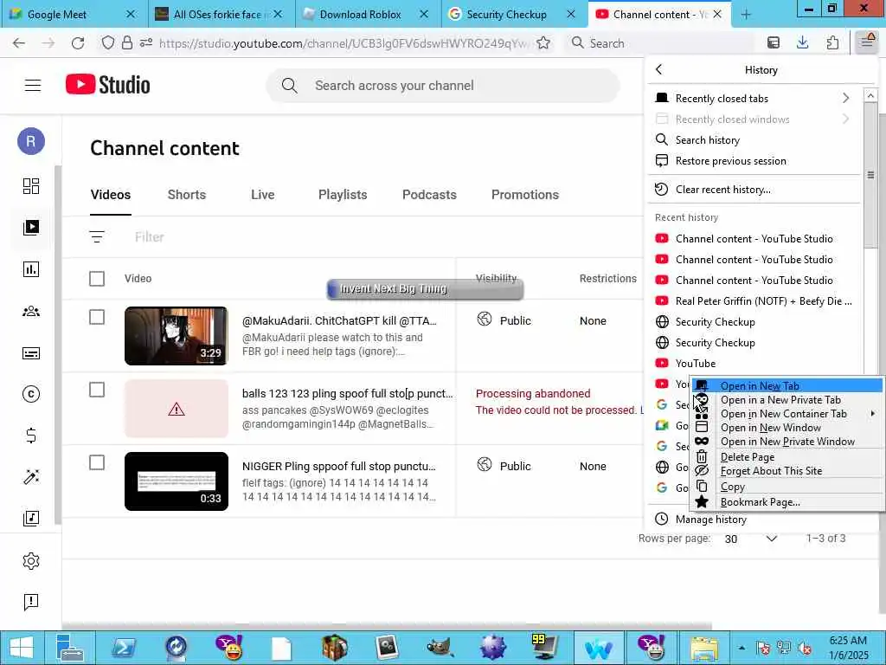
Task: Open the Windows Start button
Action: pos(22,648)
